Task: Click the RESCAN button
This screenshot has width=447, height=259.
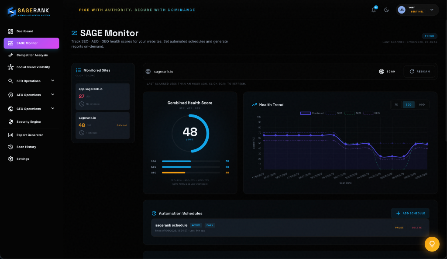Action: pyautogui.click(x=419, y=72)
